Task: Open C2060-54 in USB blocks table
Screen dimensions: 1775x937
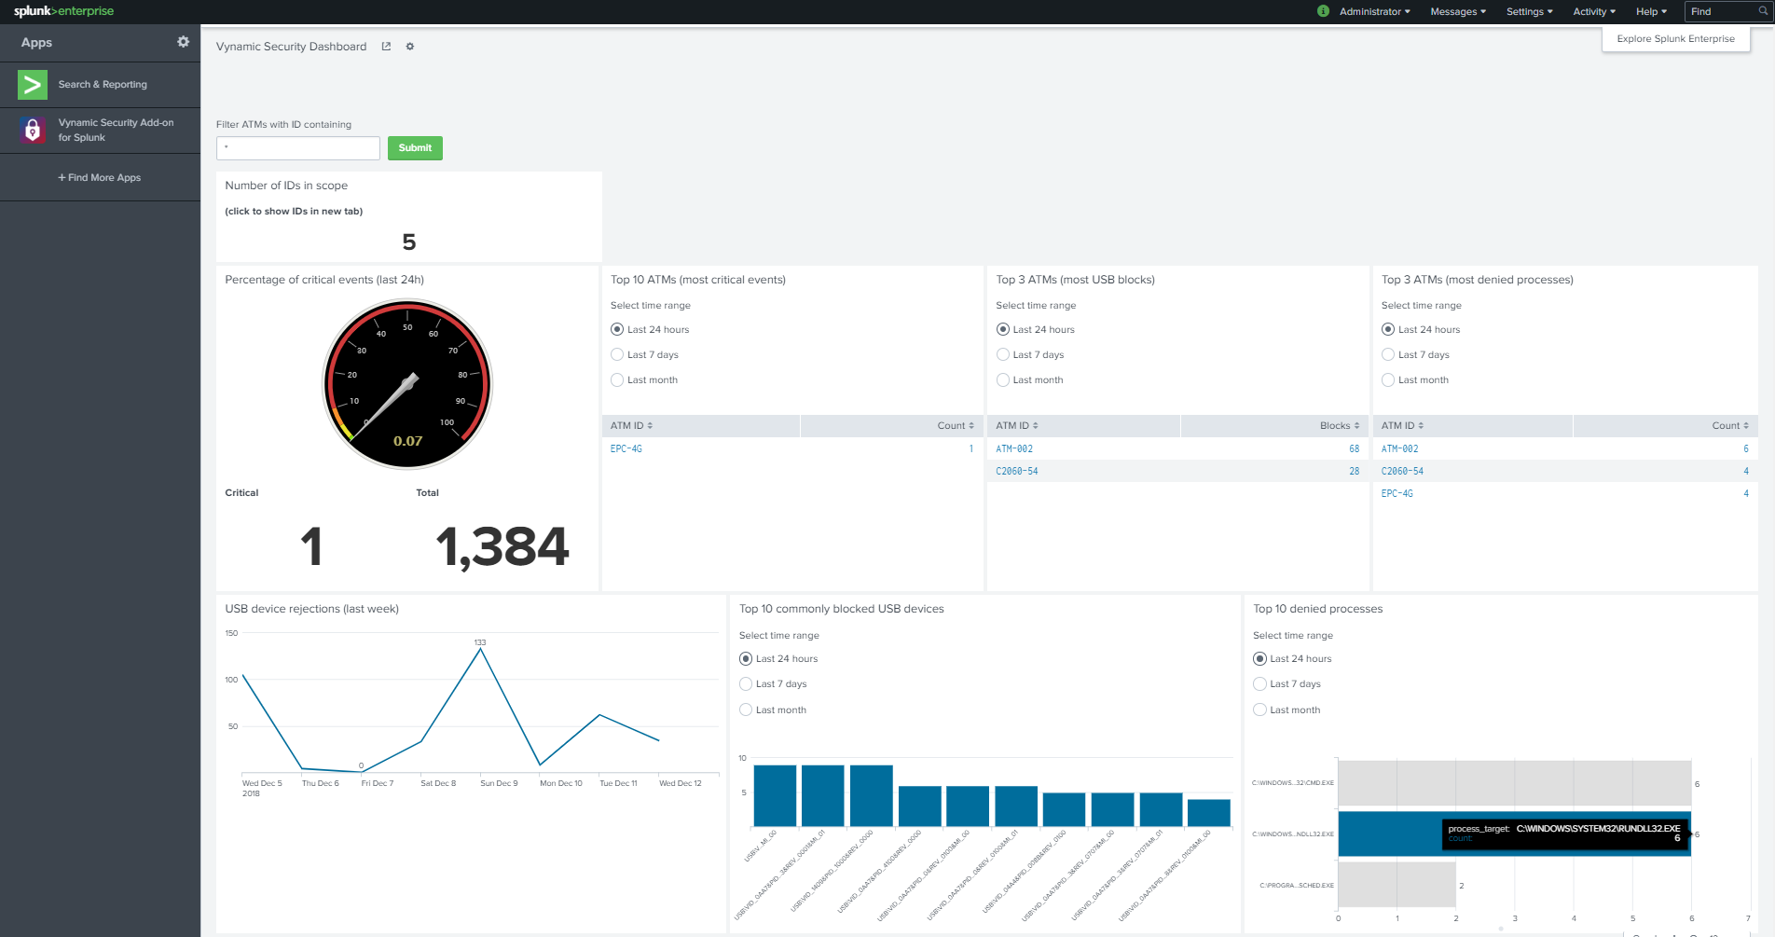Action: [1017, 471]
